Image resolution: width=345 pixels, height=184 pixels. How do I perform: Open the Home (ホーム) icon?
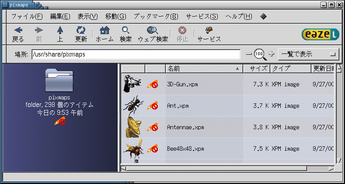[x=105, y=30]
